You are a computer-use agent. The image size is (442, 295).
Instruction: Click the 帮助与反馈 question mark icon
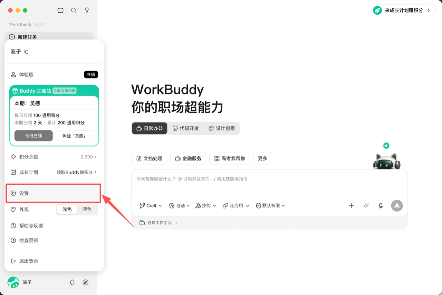click(x=13, y=226)
